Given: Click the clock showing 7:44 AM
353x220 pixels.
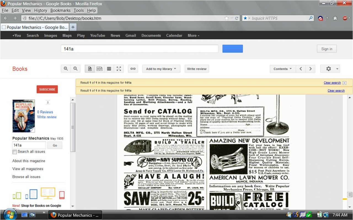Looking at the screenshot, I should pyautogui.click(x=340, y=215).
